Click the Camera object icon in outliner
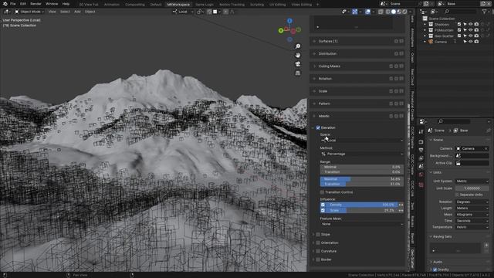This screenshot has width=494, height=278. click(x=431, y=42)
